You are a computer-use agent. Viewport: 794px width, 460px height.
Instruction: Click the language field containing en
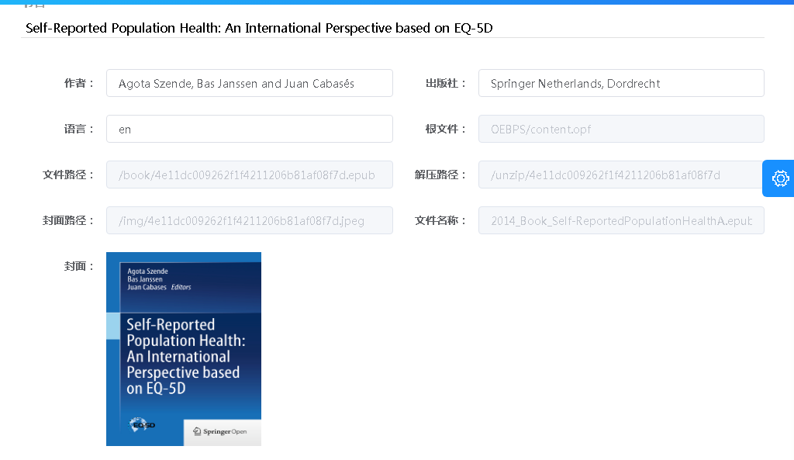(x=250, y=129)
